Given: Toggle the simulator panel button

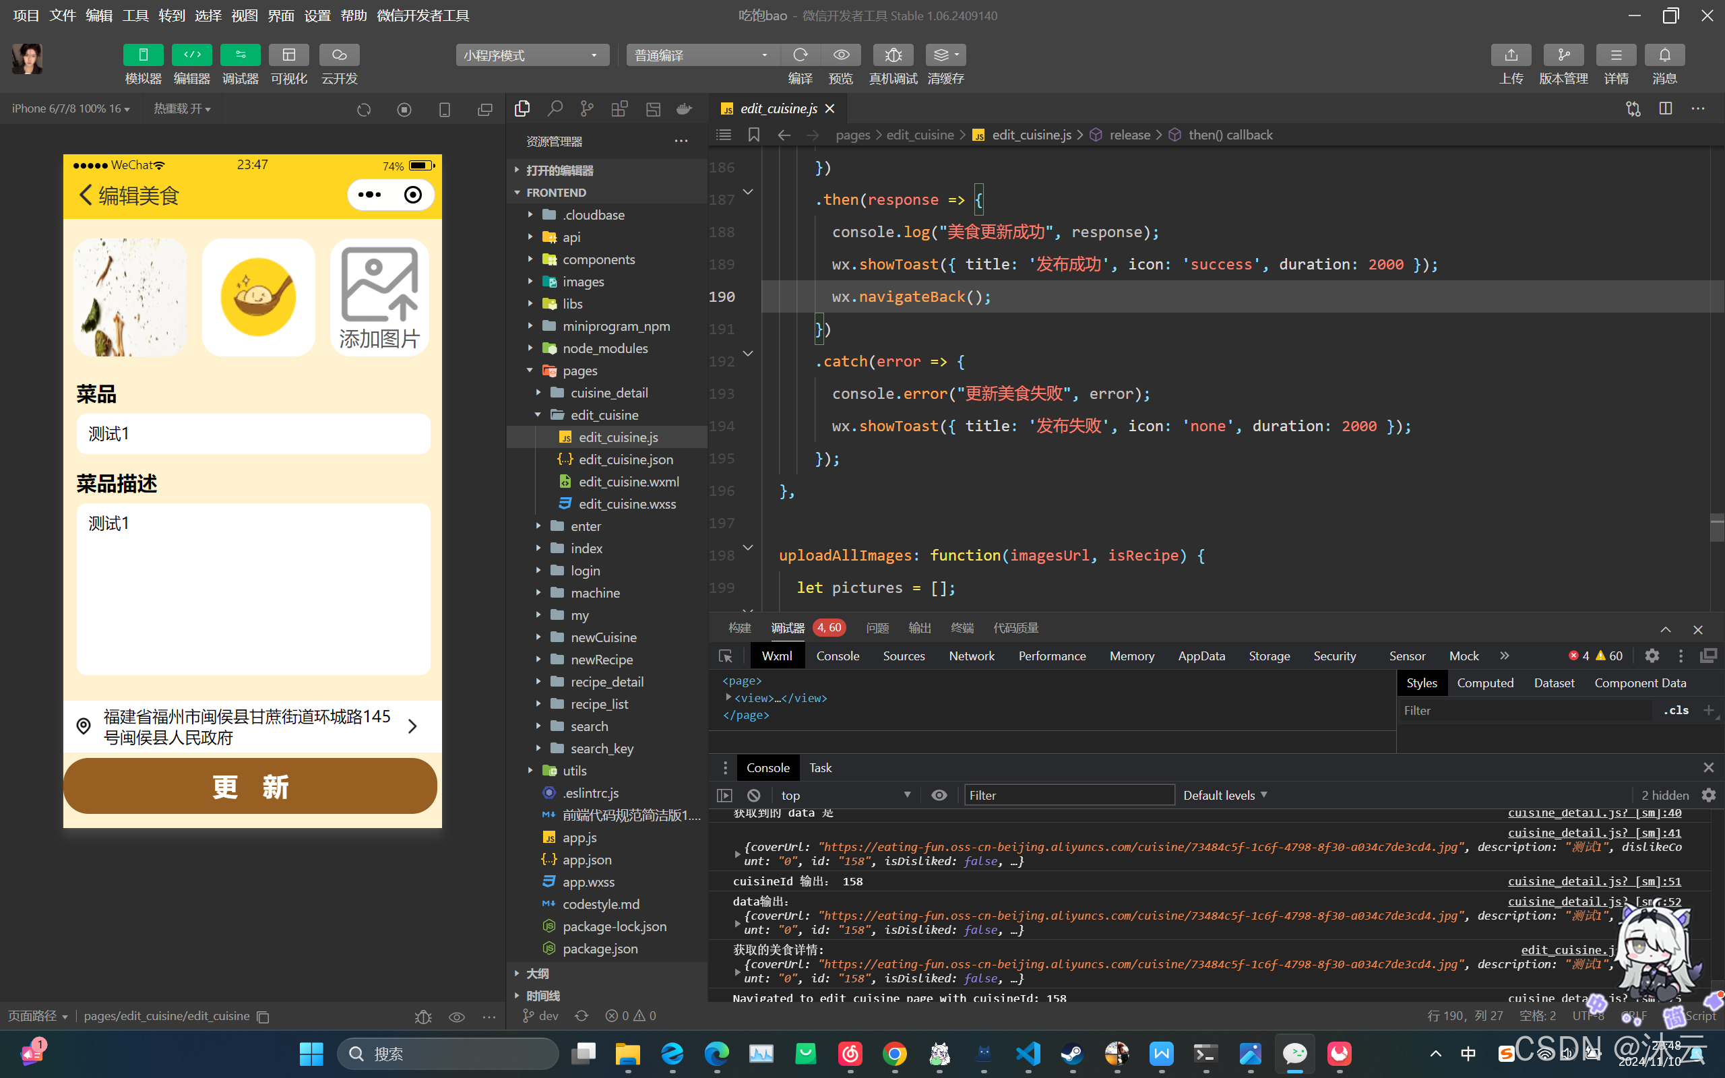Looking at the screenshot, I should 144,55.
